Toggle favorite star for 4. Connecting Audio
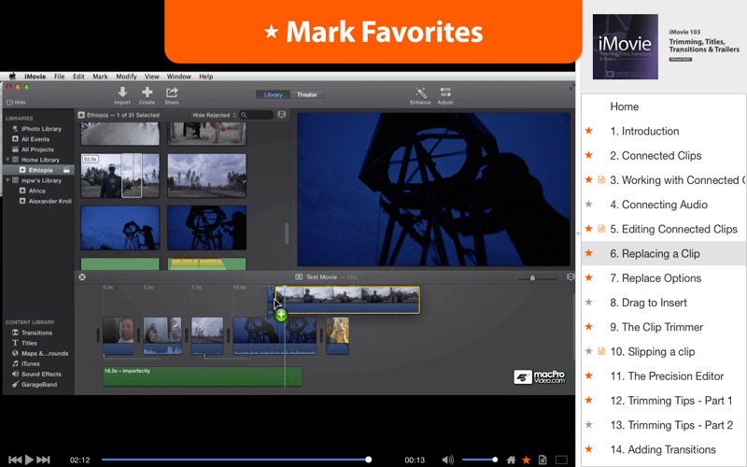Image resolution: width=747 pixels, height=467 pixels. (x=589, y=204)
